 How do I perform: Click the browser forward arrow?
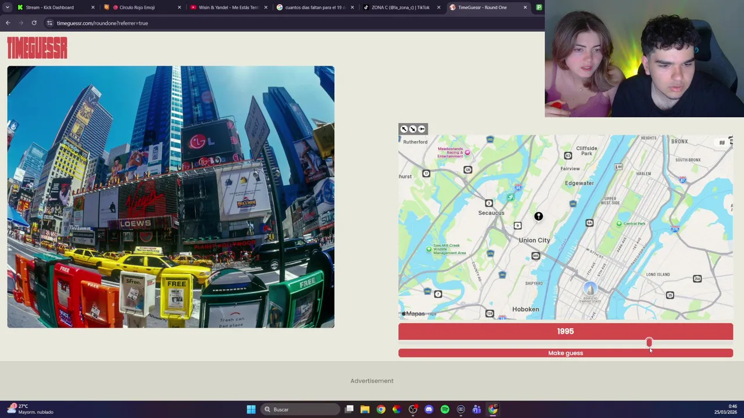(x=21, y=23)
